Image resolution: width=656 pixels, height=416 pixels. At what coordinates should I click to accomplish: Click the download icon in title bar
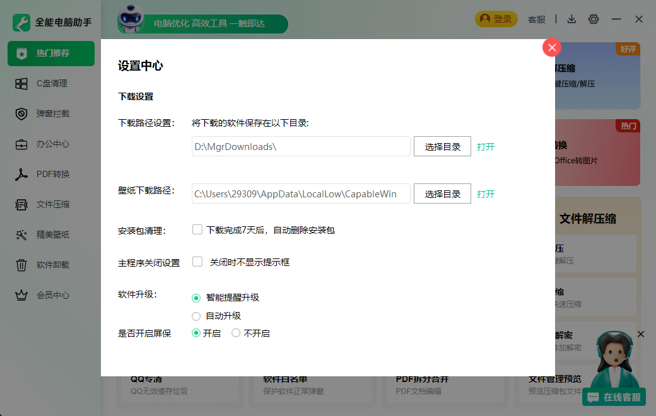pyautogui.click(x=571, y=19)
